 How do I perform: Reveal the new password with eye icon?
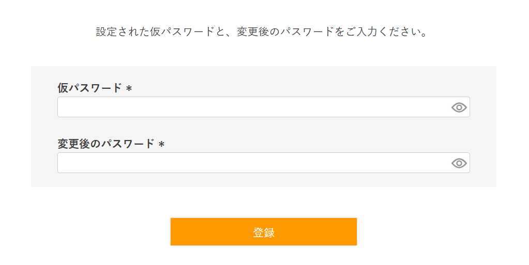coord(459,163)
